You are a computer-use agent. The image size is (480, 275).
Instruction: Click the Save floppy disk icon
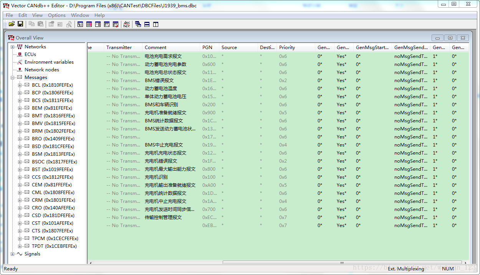[20, 24]
